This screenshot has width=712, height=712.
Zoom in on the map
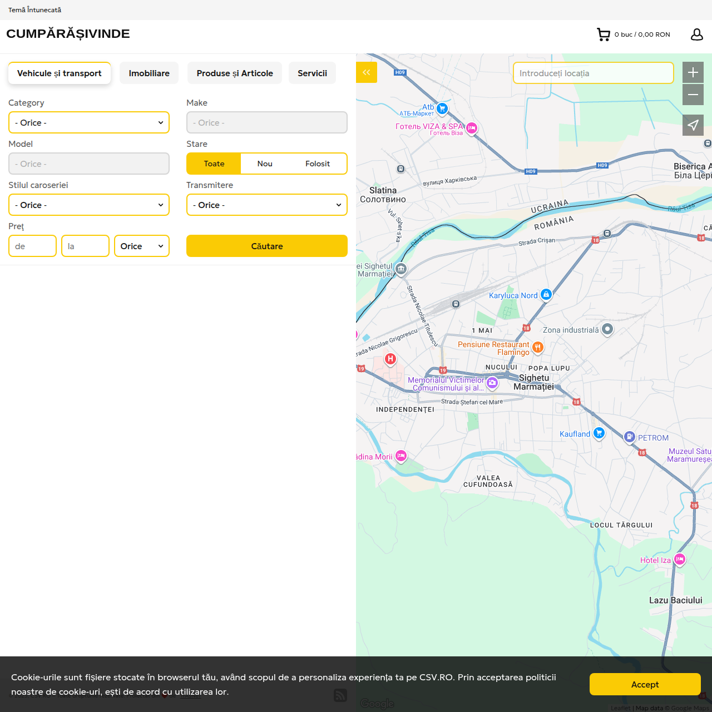tap(693, 72)
